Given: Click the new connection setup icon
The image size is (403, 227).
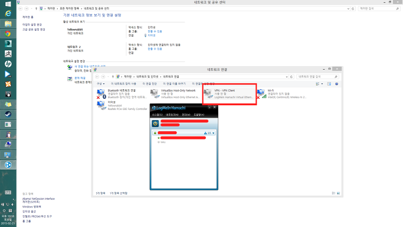Looking at the screenshot, I should pos(70,68).
